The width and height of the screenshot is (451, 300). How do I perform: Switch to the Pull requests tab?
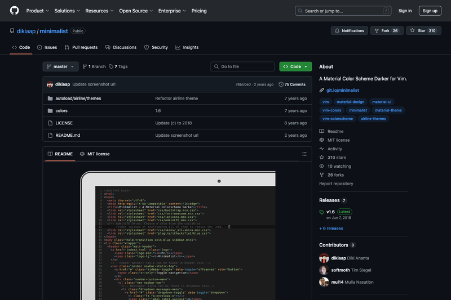pos(81,47)
